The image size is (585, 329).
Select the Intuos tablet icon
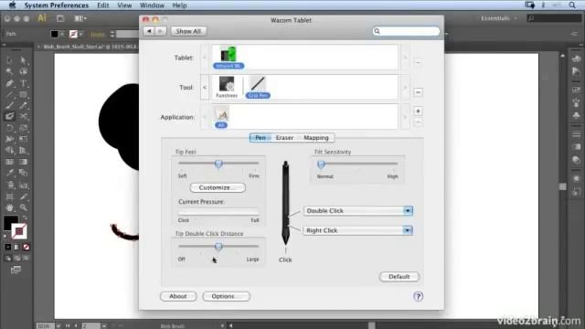click(229, 58)
